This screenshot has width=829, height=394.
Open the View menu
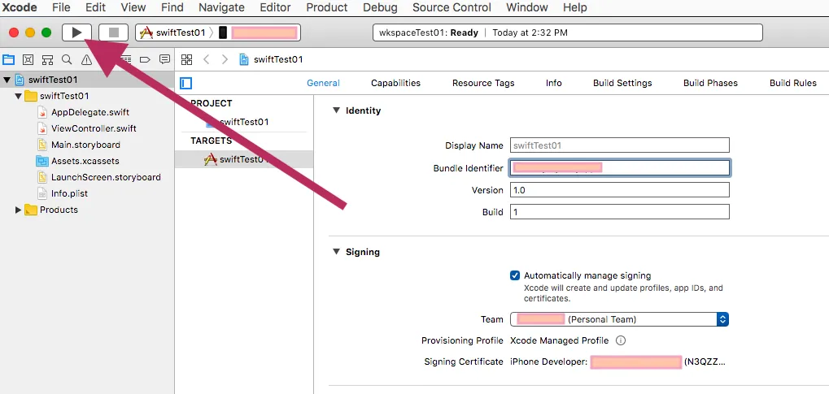click(133, 7)
